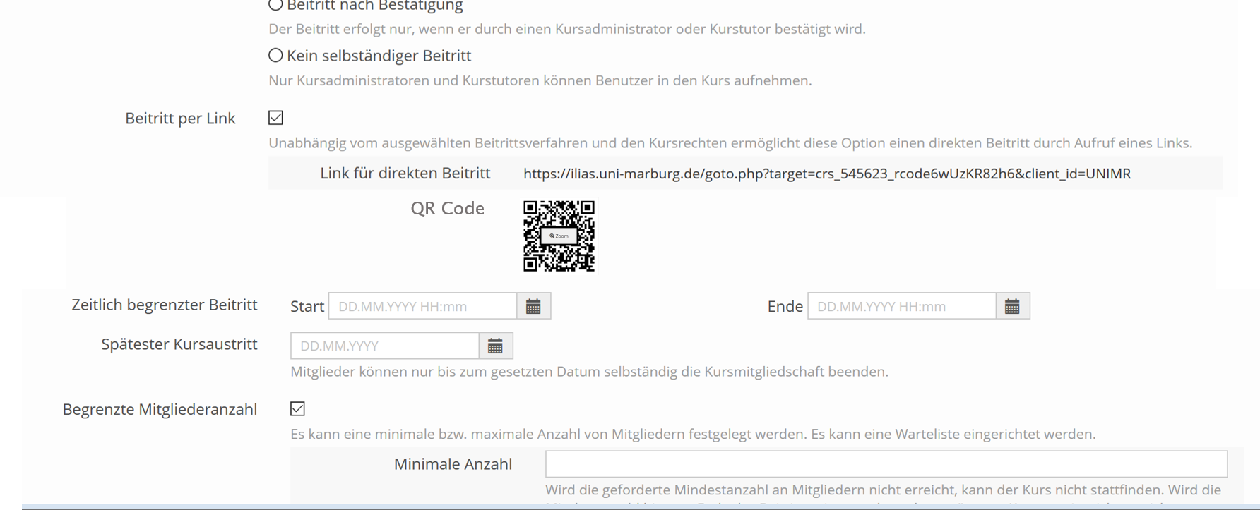Click the Zoom button on QR code
Screen dimensions: 1260x510
559,236
